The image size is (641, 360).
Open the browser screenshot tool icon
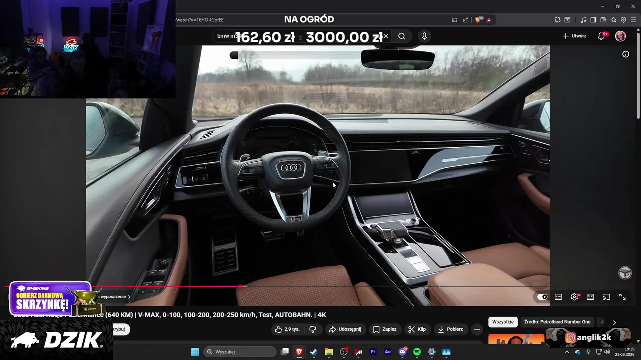[567, 20]
